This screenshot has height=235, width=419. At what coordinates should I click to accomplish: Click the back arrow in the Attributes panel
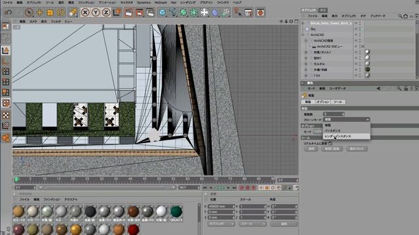pos(378,89)
